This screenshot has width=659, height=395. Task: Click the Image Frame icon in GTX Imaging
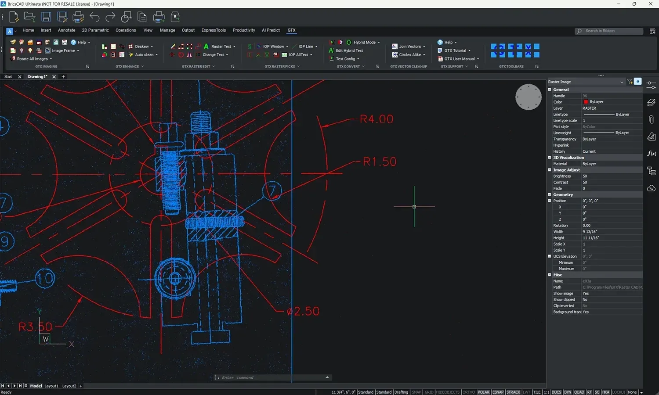pyautogui.click(x=48, y=50)
